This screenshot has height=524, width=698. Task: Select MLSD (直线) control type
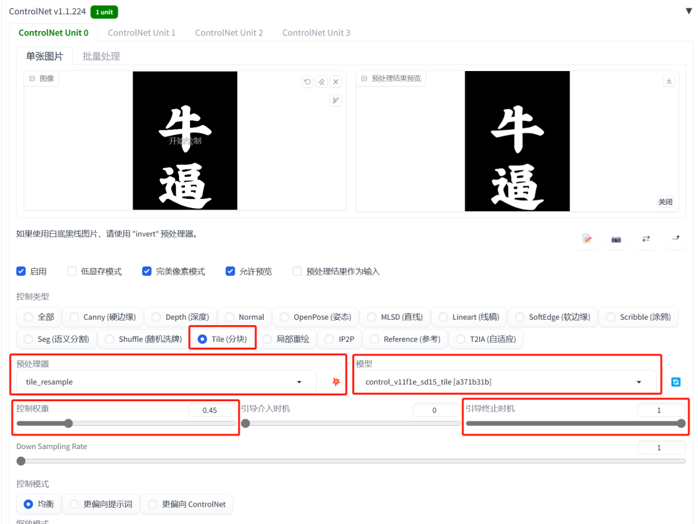(x=395, y=317)
